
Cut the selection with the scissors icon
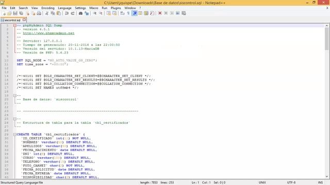click(x=47, y=13)
